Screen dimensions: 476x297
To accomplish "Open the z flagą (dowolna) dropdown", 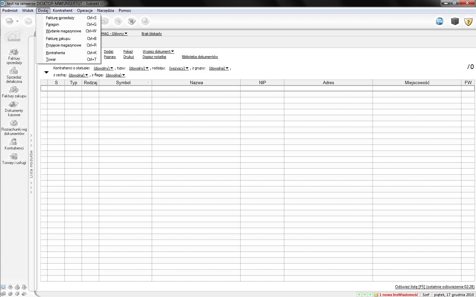I will pyautogui.click(x=115, y=75).
